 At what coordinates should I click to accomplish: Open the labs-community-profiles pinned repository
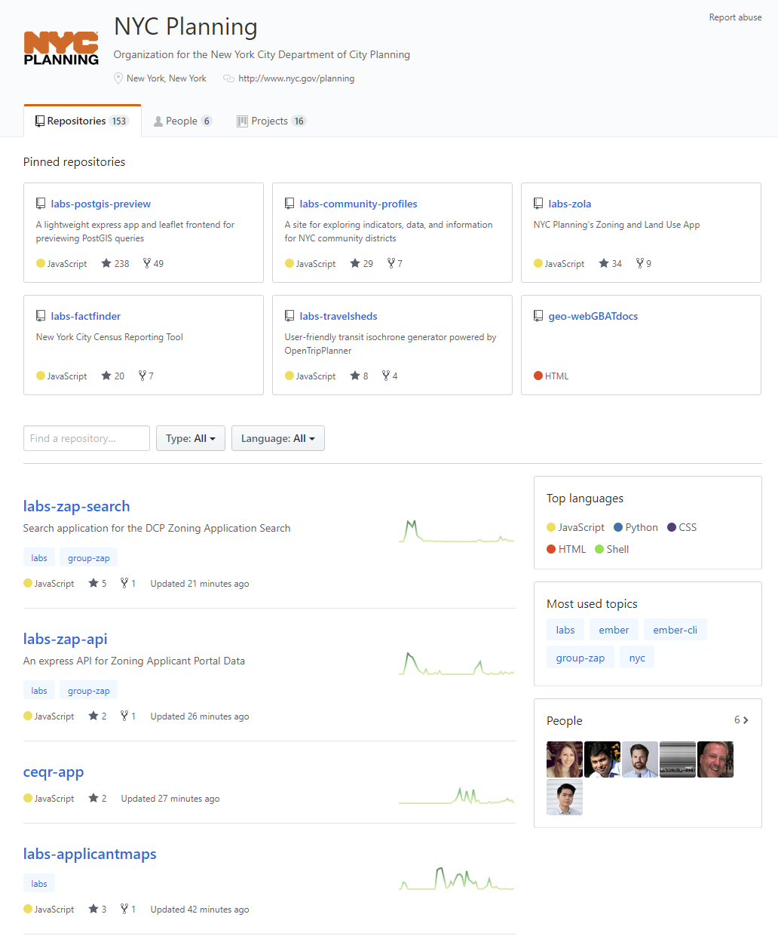(358, 204)
